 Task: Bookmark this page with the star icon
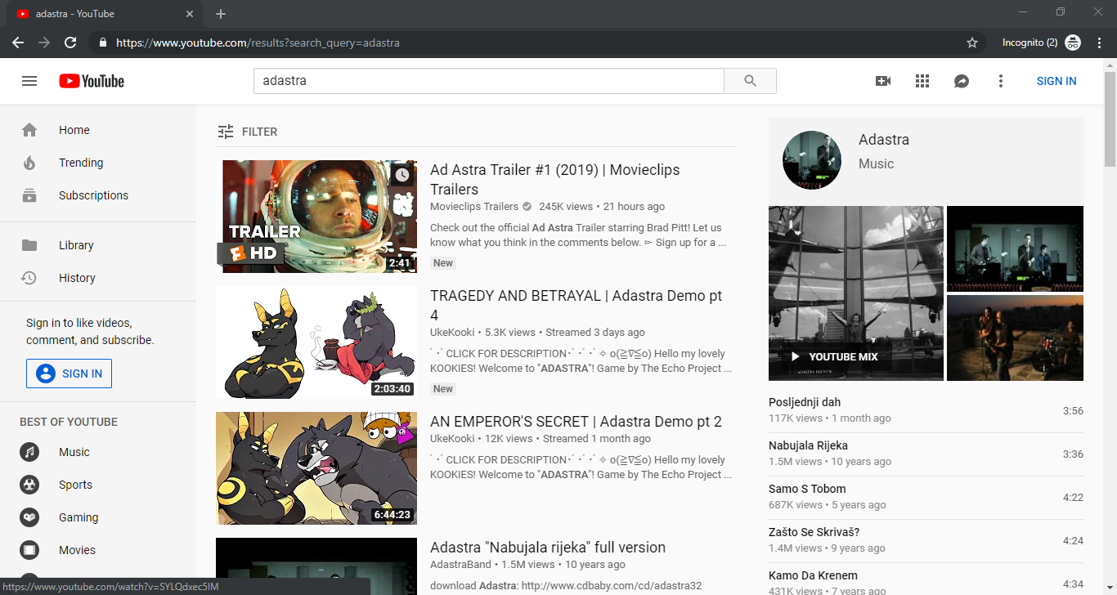click(x=972, y=42)
